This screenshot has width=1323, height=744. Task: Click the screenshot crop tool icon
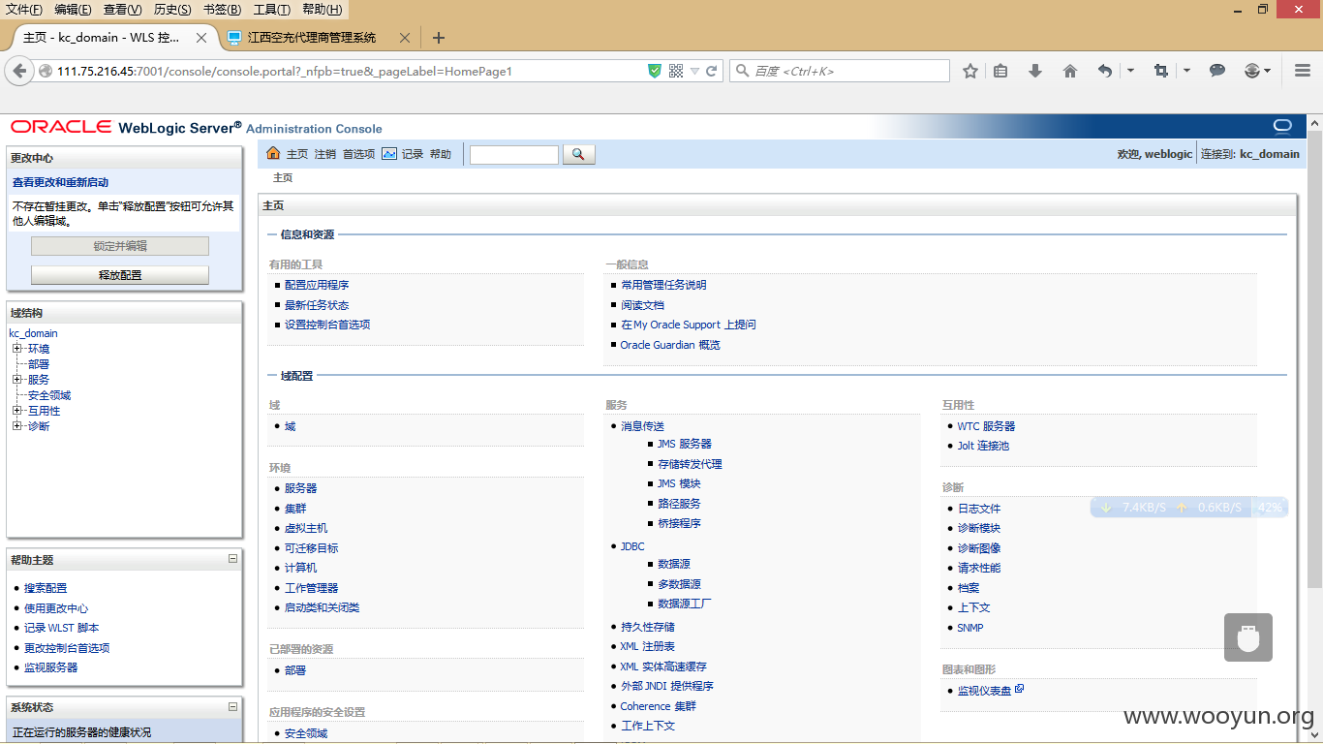pyautogui.click(x=1161, y=71)
